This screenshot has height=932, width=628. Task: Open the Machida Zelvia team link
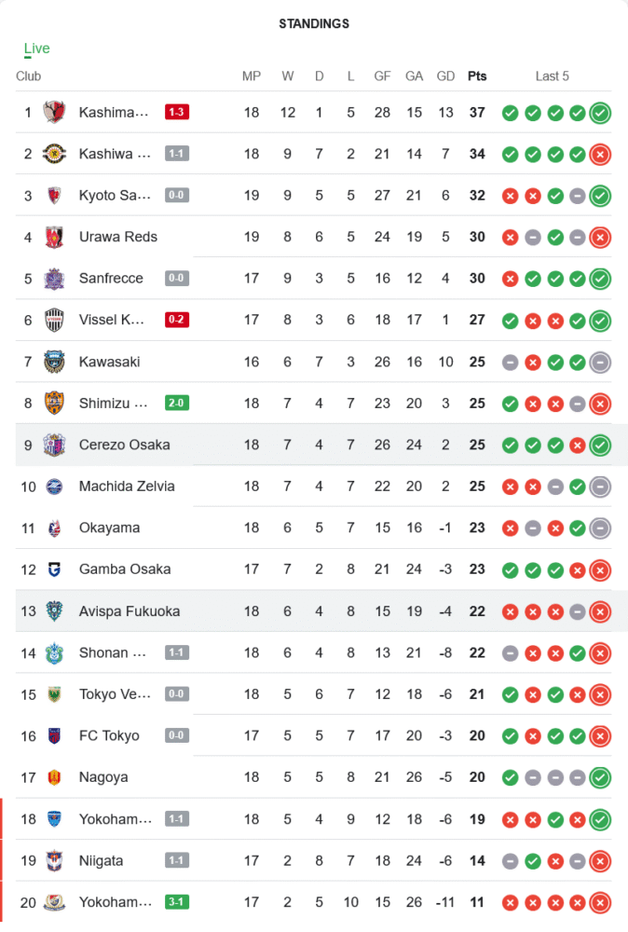point(127,487)
